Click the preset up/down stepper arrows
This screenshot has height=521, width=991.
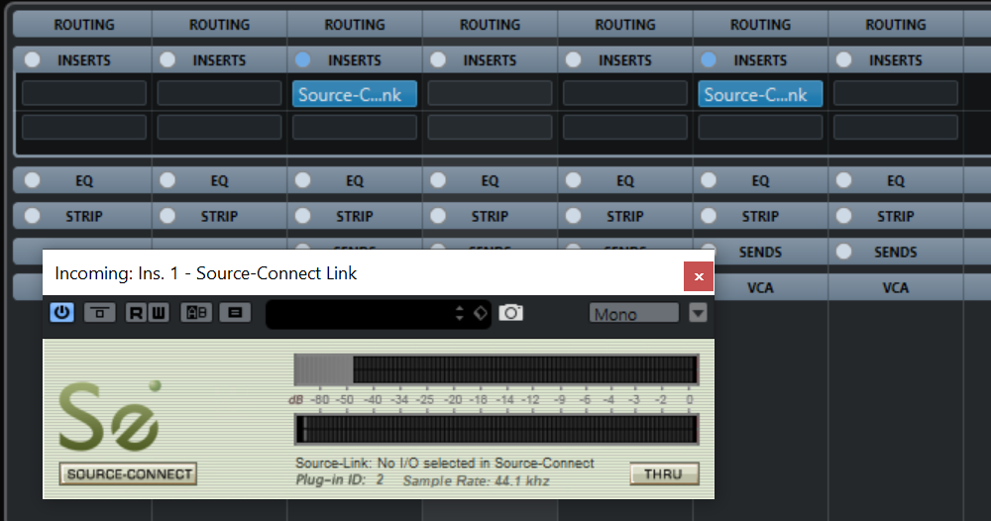(x=459, y=313)
